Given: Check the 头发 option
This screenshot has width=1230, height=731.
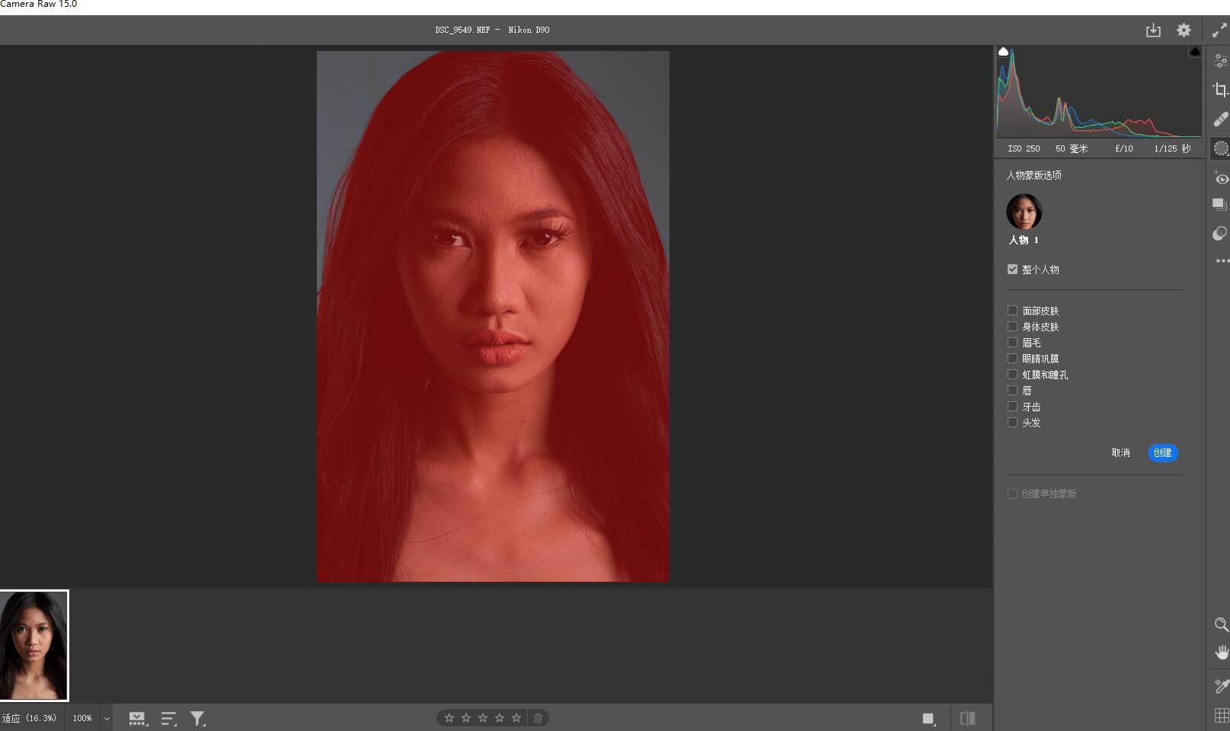Looking at the screenshot, I should coord(1012,423).
